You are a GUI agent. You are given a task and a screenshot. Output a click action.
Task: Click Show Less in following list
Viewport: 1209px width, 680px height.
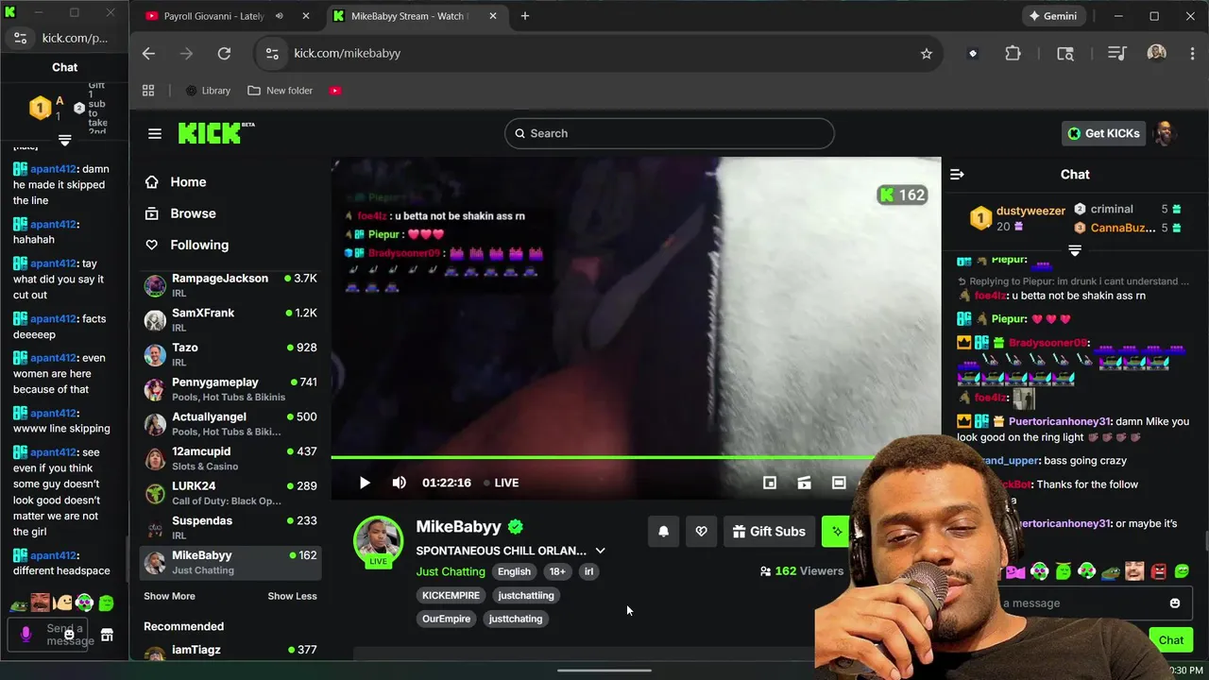pyautogui.click(x=292, y=596)
